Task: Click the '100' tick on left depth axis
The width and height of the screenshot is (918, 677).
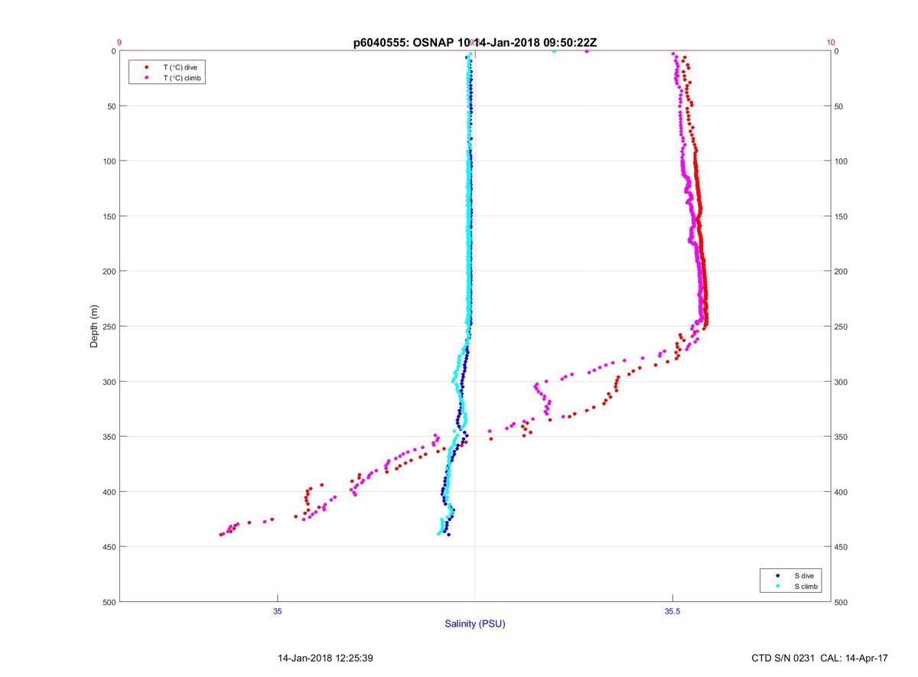Action: pyautogui.click(x=108, y=161)
